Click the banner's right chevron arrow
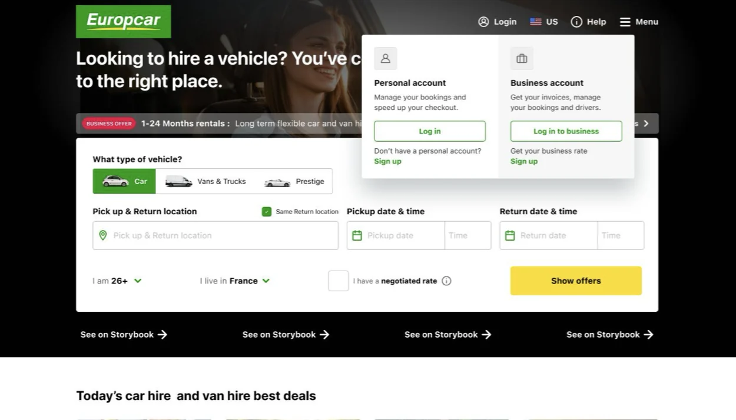 [646, 124]
